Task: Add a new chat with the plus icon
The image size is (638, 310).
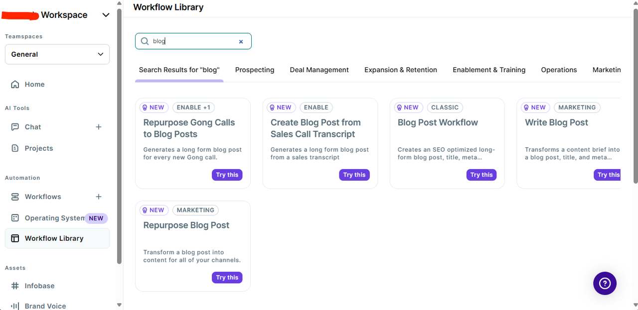Action: 99,127
